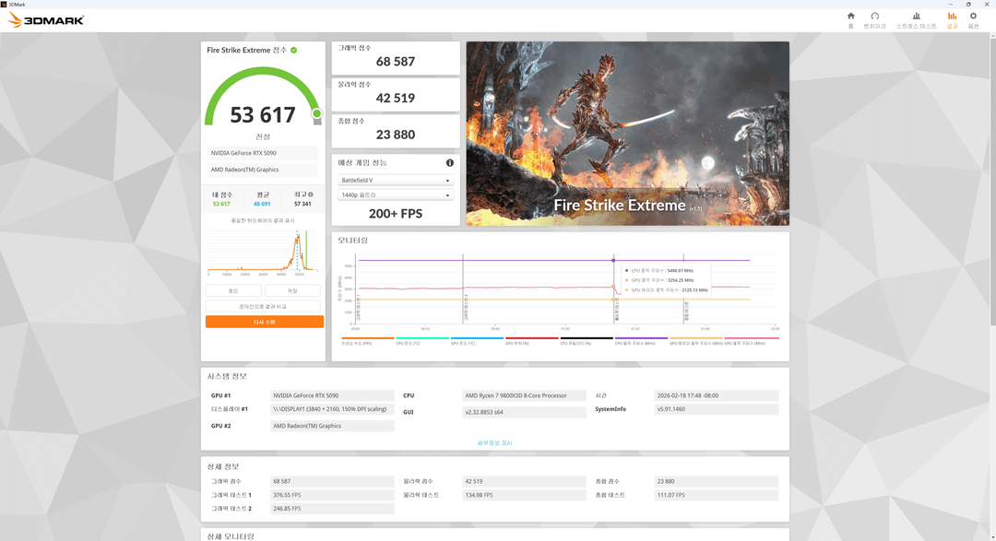Image resolution: width=996 pixels, height=541 pixels.
Task: Click the compare result online button
Action: tap(264, 306)
